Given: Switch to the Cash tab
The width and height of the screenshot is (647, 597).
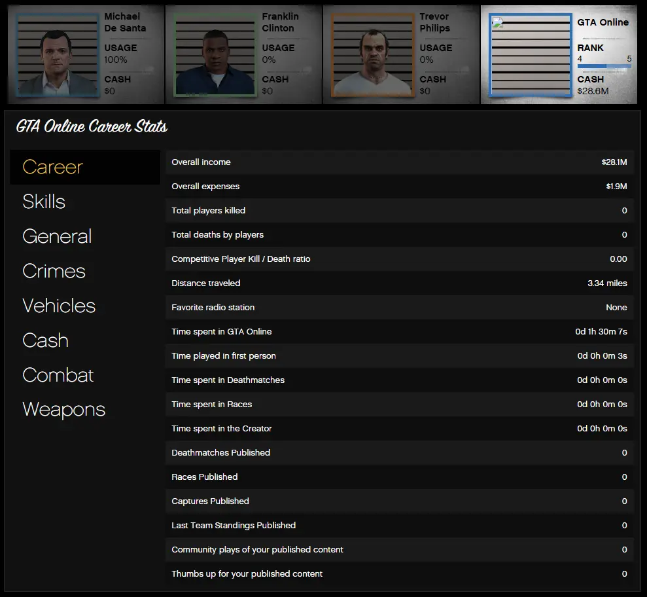Looking at the screenshot, I should (45, 340).
